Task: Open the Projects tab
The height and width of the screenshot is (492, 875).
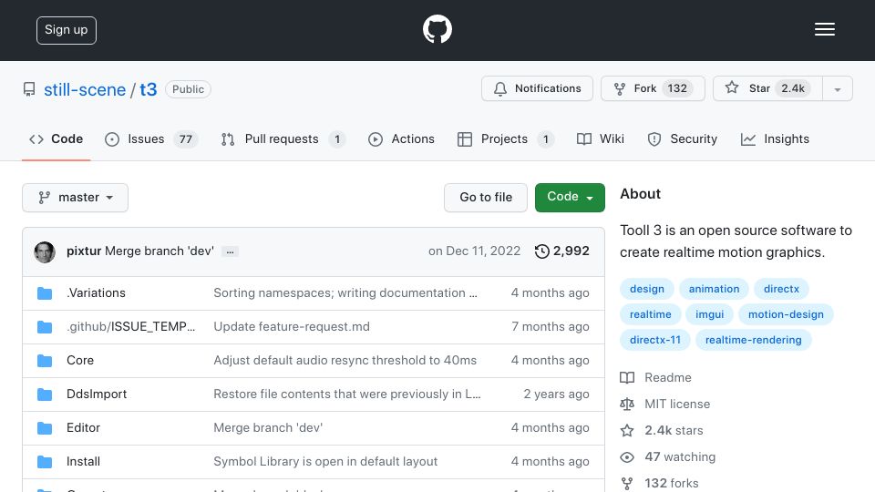Action: (x=506, y=138)
